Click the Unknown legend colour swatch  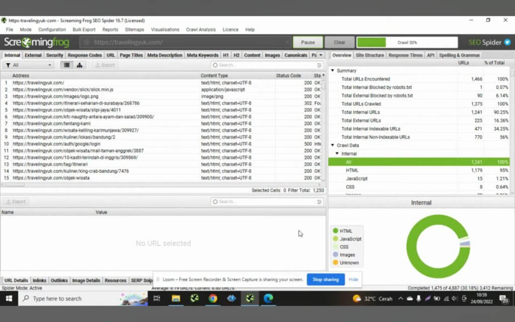(x=335, y=263)
